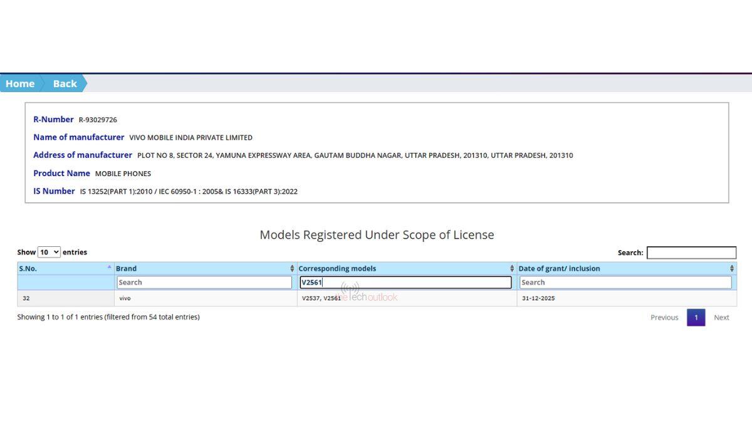Click the Corresponding models sort arrows

tap(512, 268)
